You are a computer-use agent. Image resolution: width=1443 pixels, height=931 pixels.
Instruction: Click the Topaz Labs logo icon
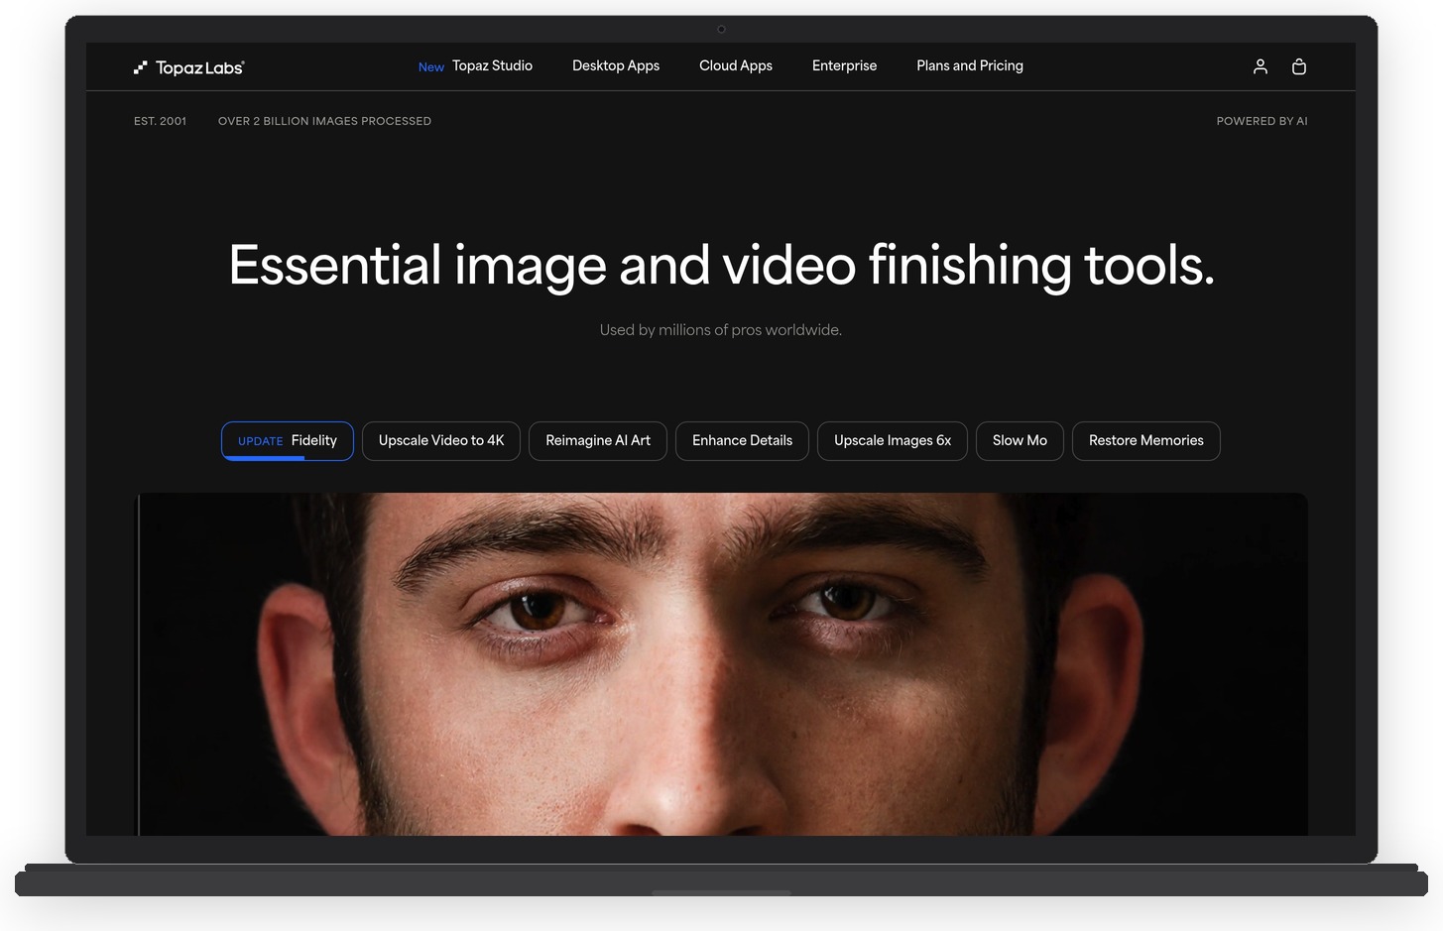click(x=139, y=66)
